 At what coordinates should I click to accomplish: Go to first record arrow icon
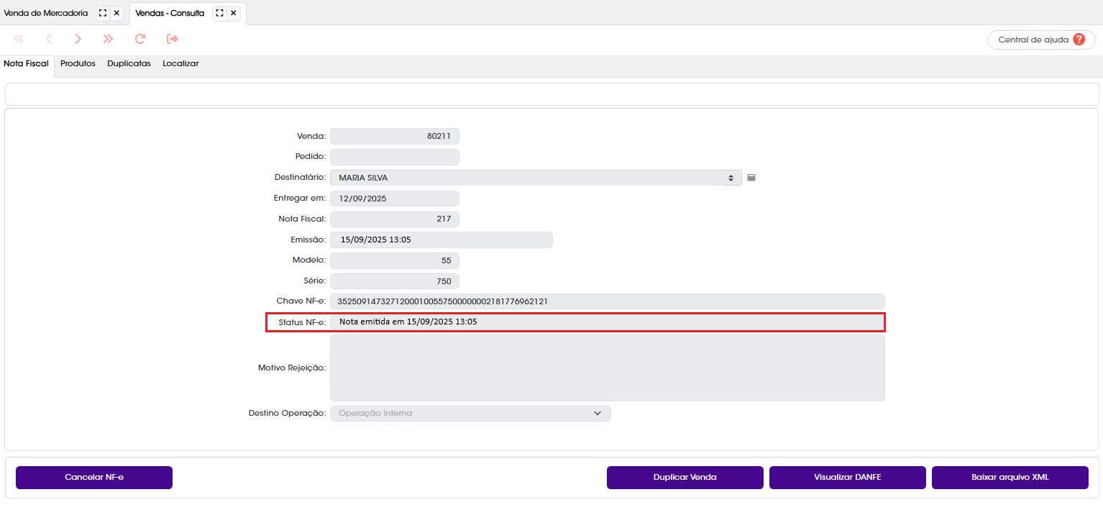point(19,39)
